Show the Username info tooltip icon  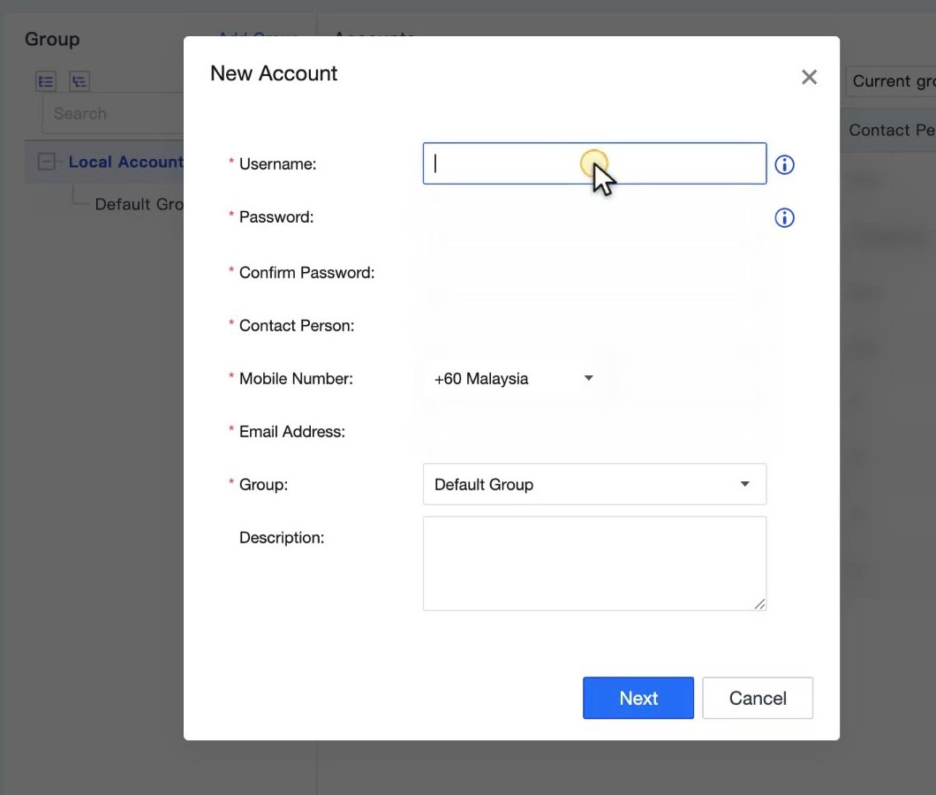tap(784, 165)
